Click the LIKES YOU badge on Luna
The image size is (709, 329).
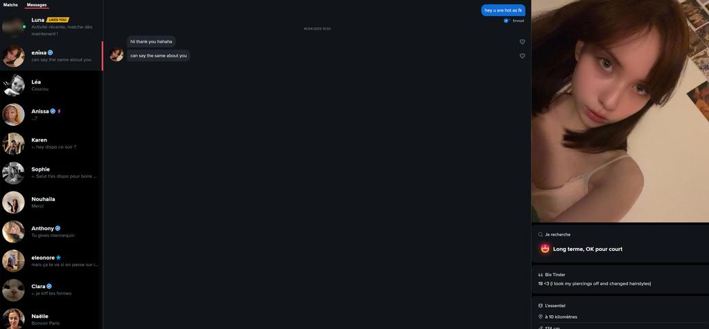tap(57, 20)
